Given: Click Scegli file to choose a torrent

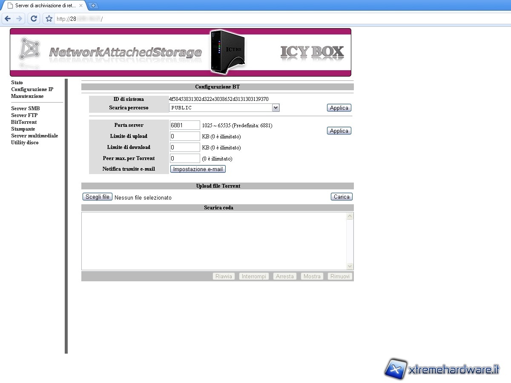Looking at the screenshot, I should 98,197.
